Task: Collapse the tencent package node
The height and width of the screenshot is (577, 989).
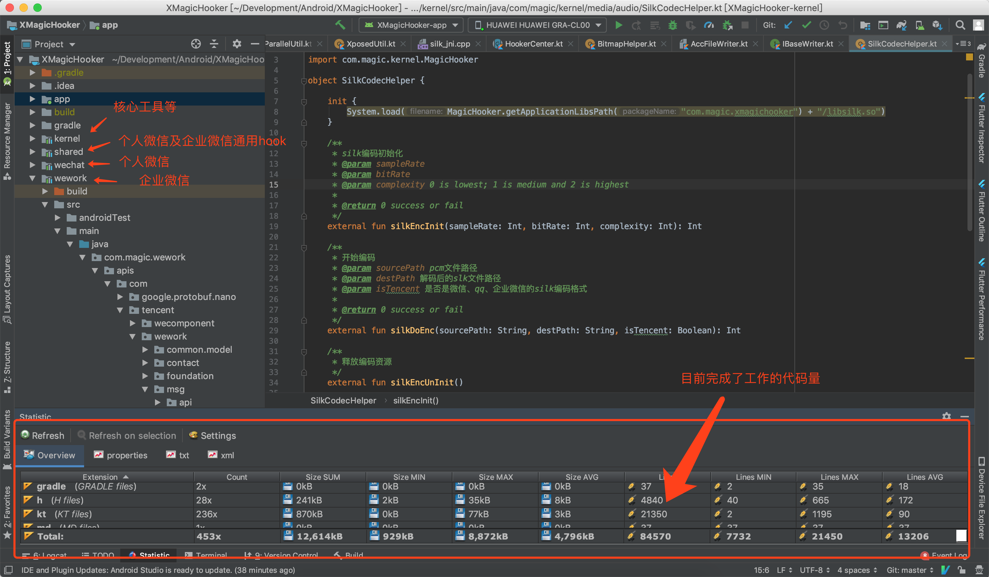Action: click(x=120, y=310)
